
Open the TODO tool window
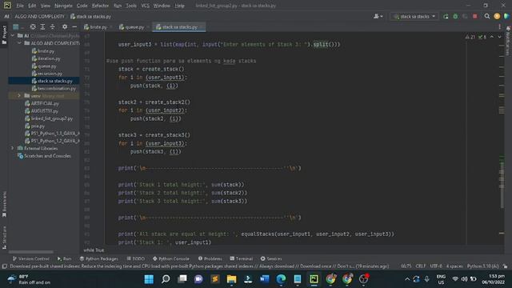coord(135,258)
